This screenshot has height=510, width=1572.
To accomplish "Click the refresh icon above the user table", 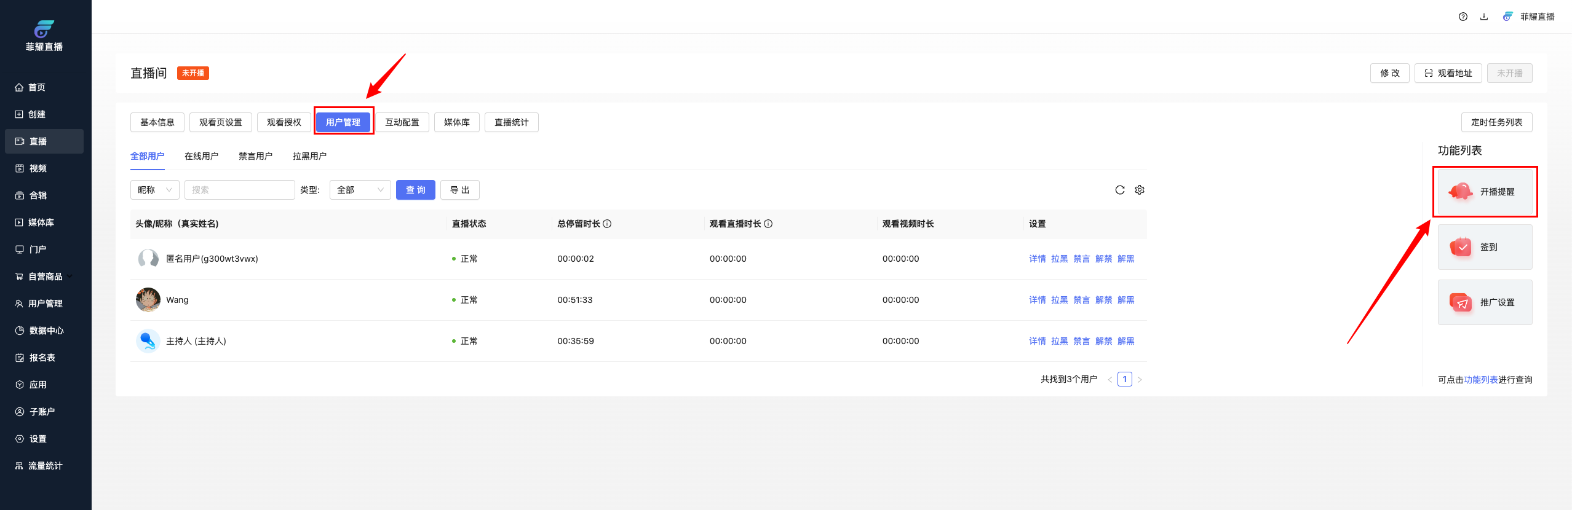I will [x=1119, y=190].
